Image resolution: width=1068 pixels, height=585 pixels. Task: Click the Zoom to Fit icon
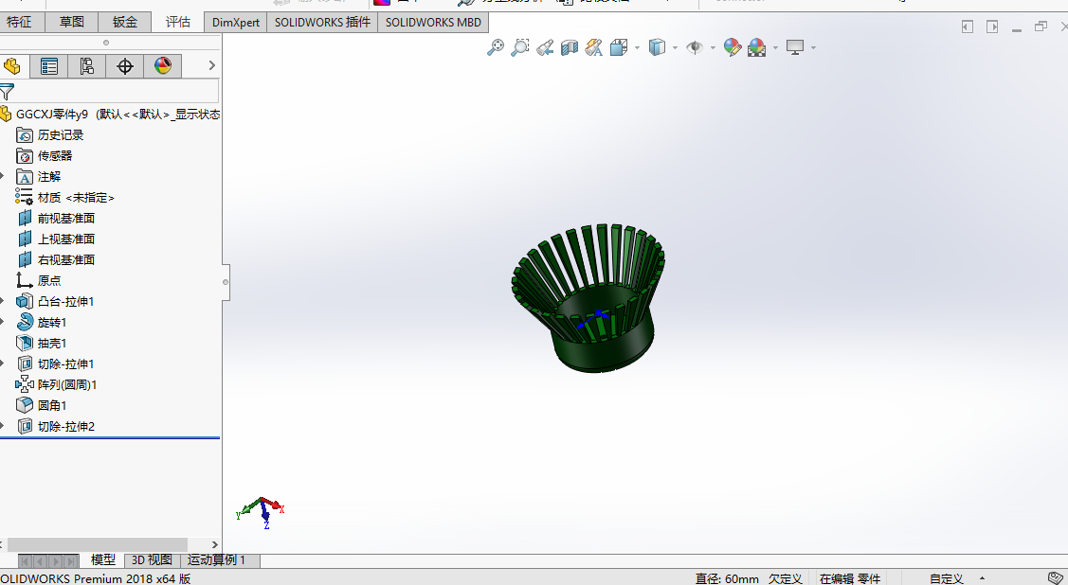[x=496, y=47]
